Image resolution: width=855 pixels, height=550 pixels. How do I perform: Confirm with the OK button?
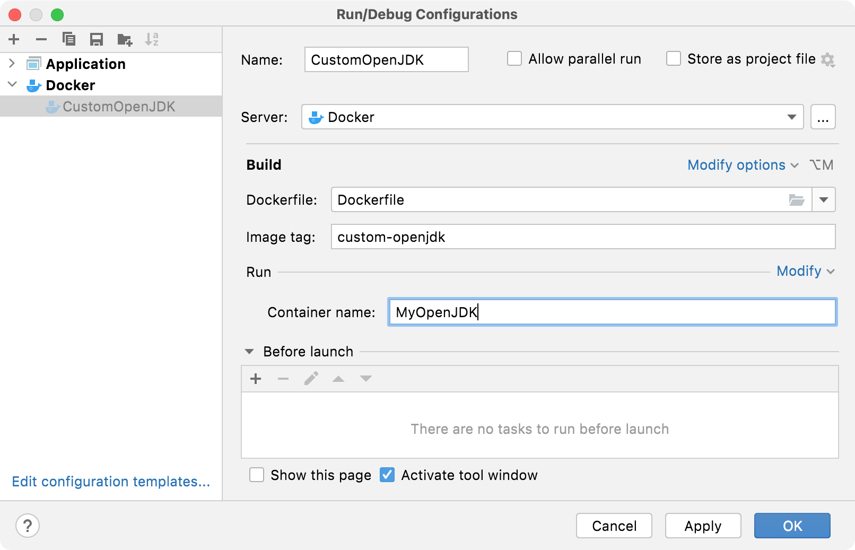[x=792, y=526]
